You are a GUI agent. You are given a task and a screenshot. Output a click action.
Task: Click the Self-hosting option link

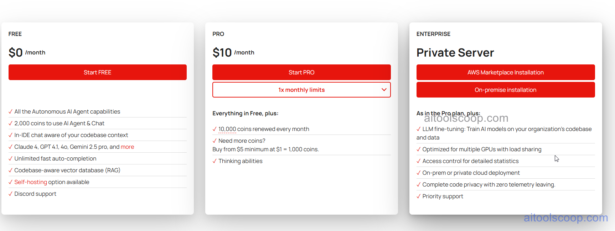point(31,182)
